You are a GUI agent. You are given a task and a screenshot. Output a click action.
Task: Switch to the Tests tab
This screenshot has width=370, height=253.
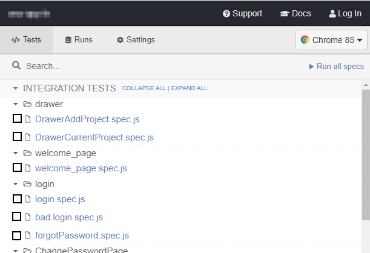pos(27,40)
